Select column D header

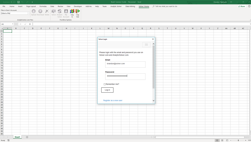(x=33, y=28)
